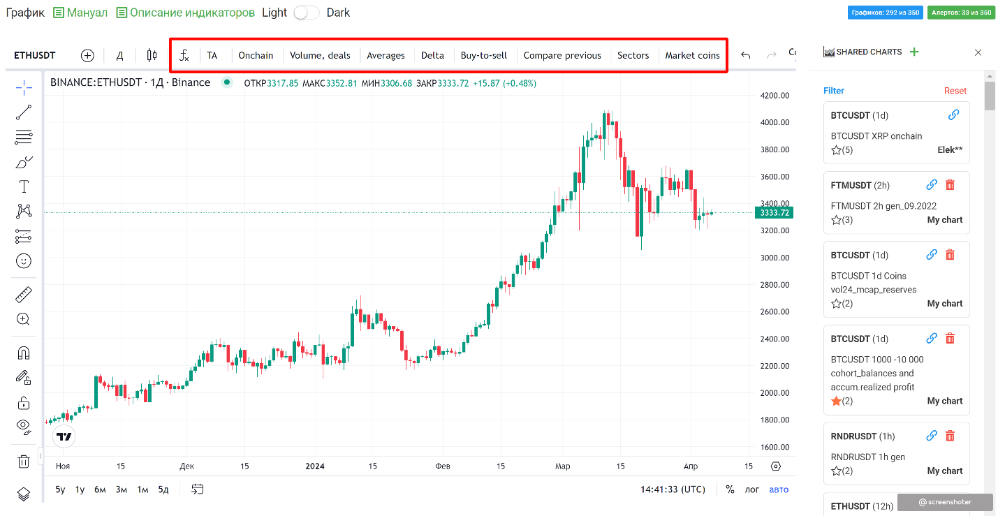Select the brush drawing tool
Viewport: 998px width, 516px height.
pos(24,162)
